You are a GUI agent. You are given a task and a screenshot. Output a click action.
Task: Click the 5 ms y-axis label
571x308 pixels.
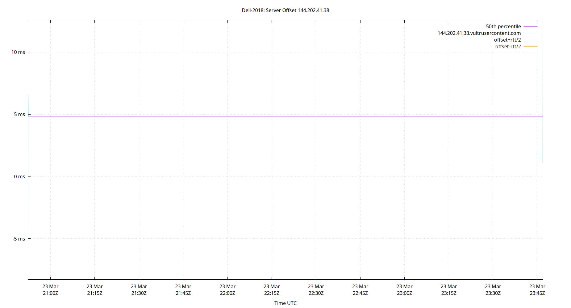20,114
